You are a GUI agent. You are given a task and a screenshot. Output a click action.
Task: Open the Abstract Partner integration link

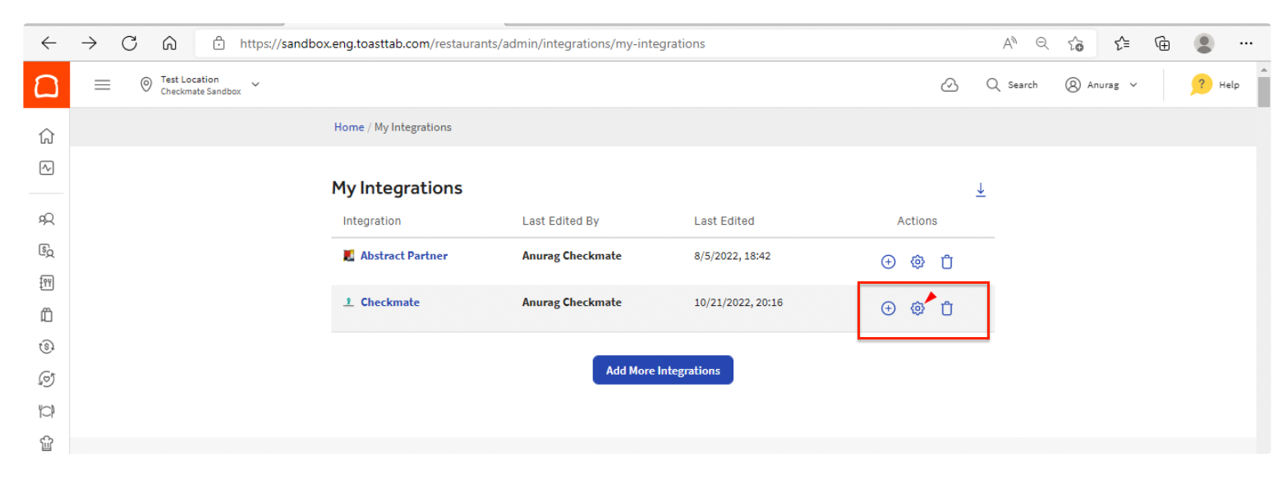[404, 256]
